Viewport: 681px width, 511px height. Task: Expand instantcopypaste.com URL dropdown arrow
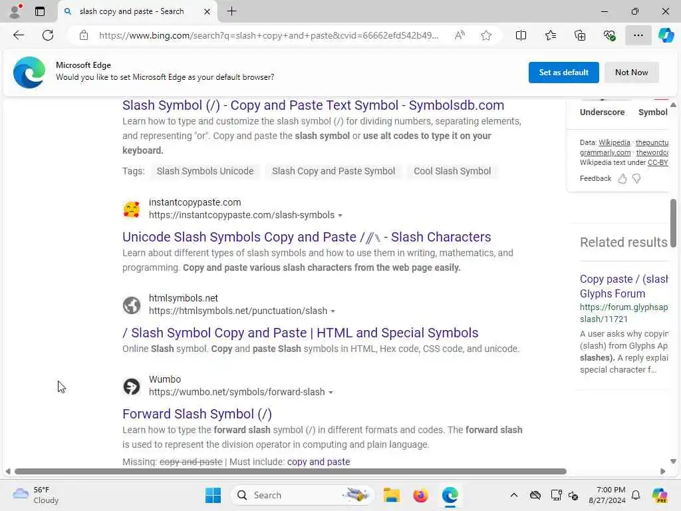point(340,216)
